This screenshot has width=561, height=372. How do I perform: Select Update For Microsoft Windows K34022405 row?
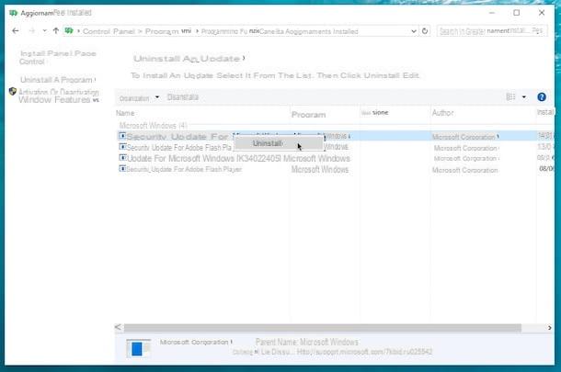(336, 158)
